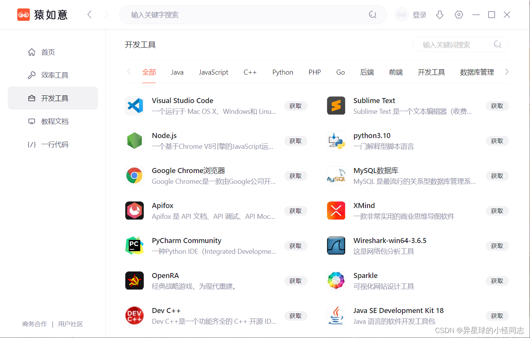Select the 全部 category tab
530x338 pixels.
pos(149,72)
